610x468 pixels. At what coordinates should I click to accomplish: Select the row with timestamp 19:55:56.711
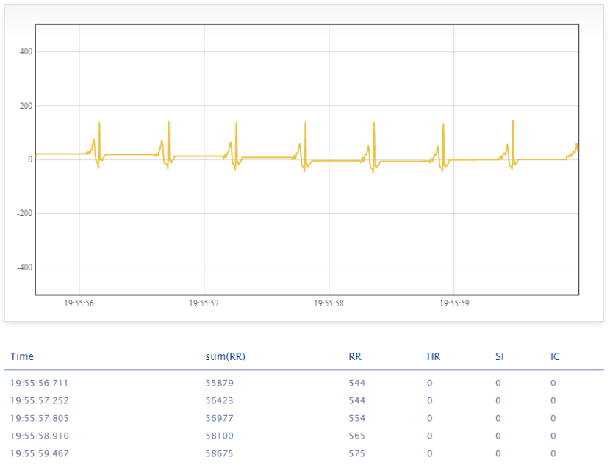pos(38,382)
